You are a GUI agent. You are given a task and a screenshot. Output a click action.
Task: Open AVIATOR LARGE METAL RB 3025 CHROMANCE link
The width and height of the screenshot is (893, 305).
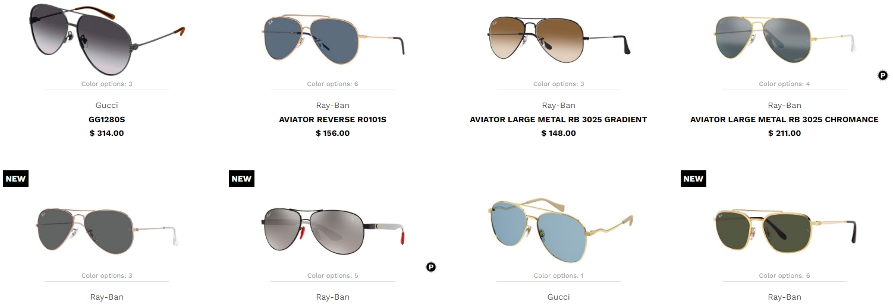pos(785,119)
